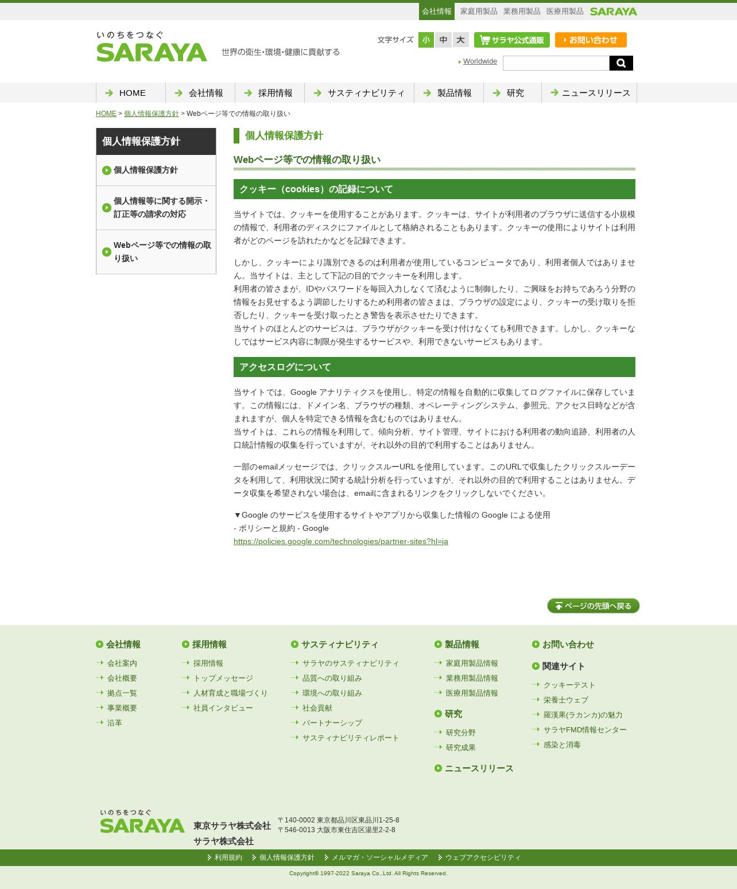Open footer link 業務用製品情報
The image size is (737, 889).
pos(472,678)
